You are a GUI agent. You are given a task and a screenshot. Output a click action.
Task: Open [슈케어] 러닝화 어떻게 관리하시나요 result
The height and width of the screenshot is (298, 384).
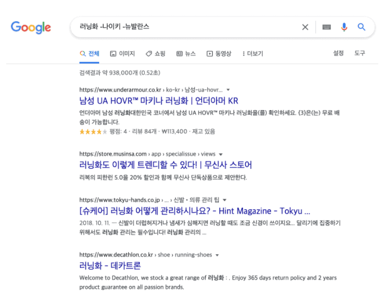click(195, 211)
